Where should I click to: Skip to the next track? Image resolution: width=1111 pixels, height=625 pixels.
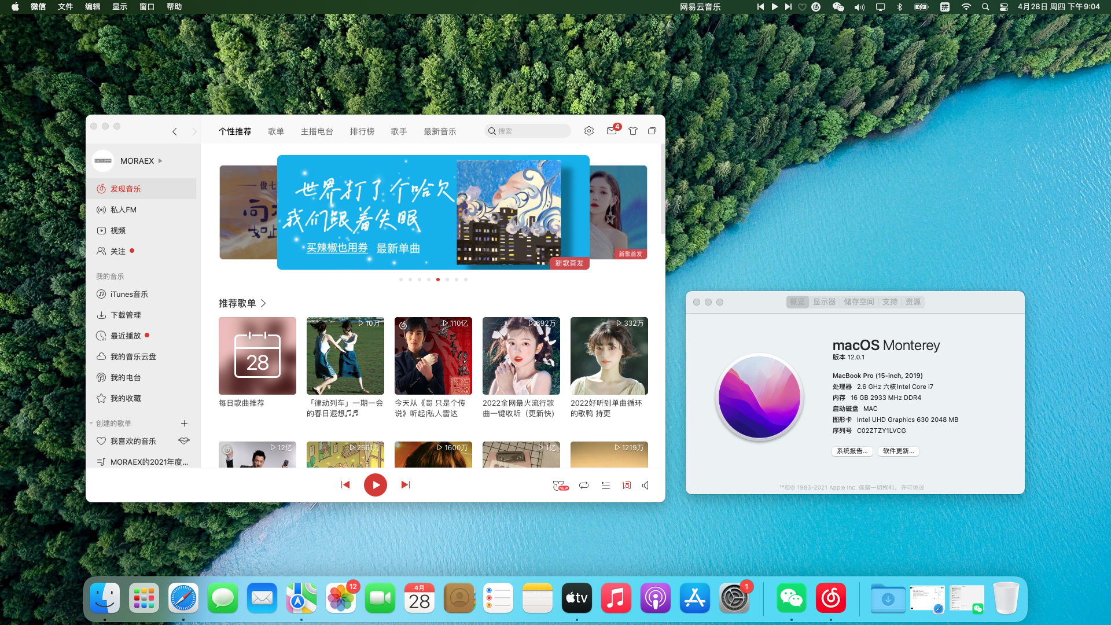(x=406, y=485)
